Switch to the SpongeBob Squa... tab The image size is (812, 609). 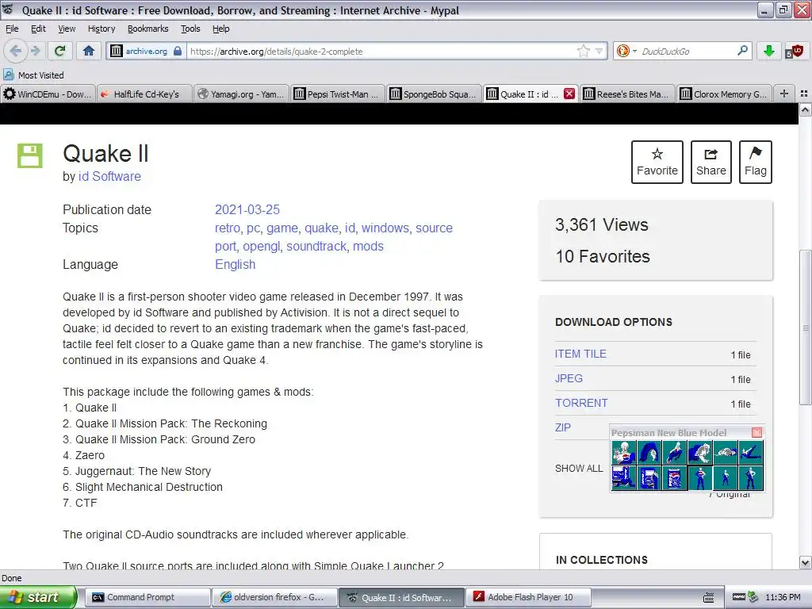[434, 94]
